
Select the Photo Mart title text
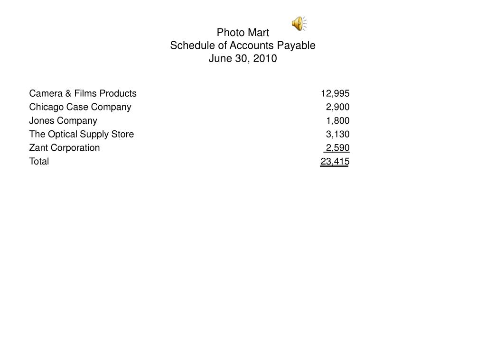click(243, 33)
